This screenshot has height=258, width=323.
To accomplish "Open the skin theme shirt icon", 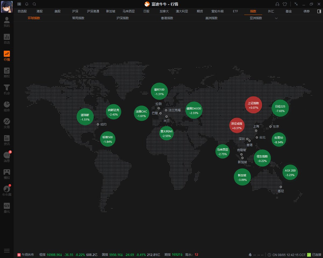I will [285, 4].
